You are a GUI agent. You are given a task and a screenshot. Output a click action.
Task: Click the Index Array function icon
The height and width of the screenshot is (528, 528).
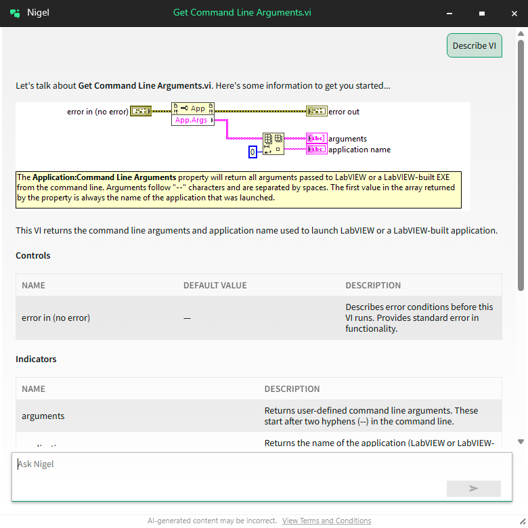[x=273, y=144]
